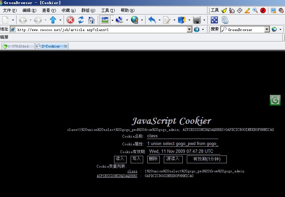Open the 收藏(A) menu
The height and width of the screenshot is (197, 285).
[69, 10]
